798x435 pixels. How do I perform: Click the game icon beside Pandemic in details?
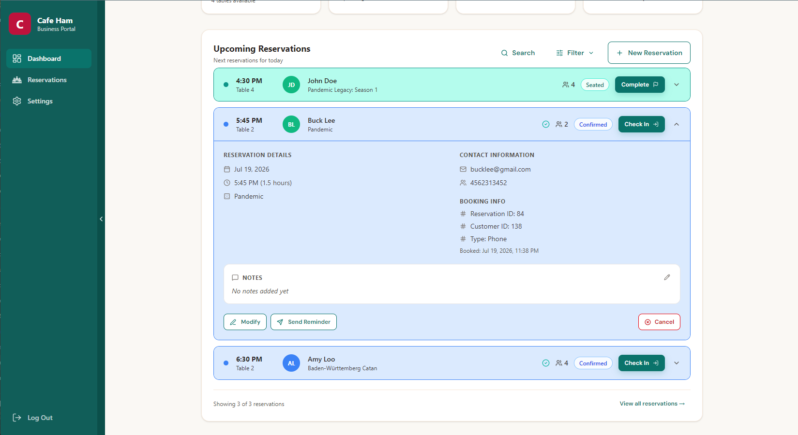(x=227, y=196)
